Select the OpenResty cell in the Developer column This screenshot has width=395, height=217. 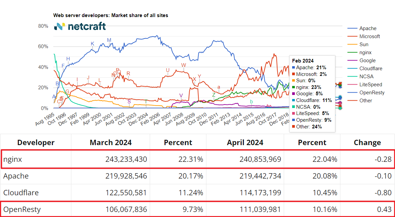coord(36,209)
